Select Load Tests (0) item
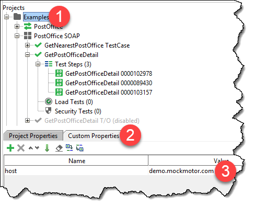 click(74, 102)
